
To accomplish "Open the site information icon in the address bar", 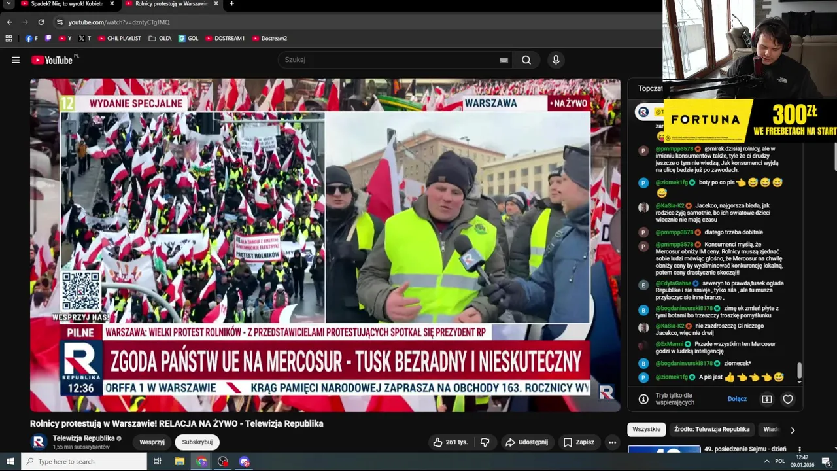I will pyautogui.click(x=60, y=22).
